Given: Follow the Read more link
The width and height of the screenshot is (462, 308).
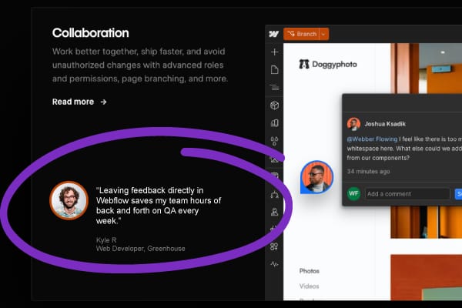Looking at the screenshot, I should pos(79,102).
